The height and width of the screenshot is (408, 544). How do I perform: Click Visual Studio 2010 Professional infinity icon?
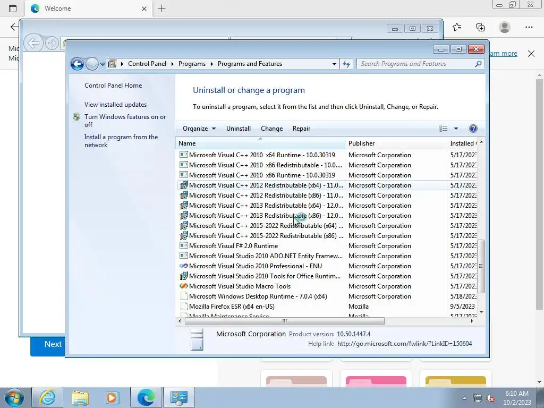183,266
